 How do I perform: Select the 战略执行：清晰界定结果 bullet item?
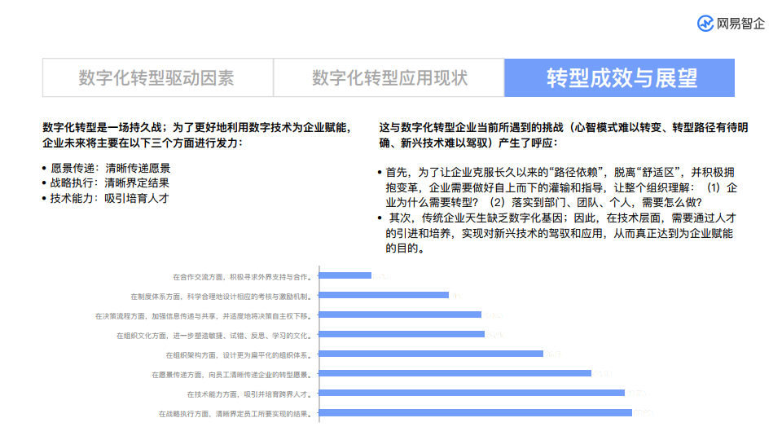click(x=110, y=183)
